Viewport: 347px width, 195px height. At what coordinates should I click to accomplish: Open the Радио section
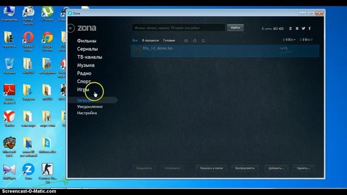(x=84, y=73)
